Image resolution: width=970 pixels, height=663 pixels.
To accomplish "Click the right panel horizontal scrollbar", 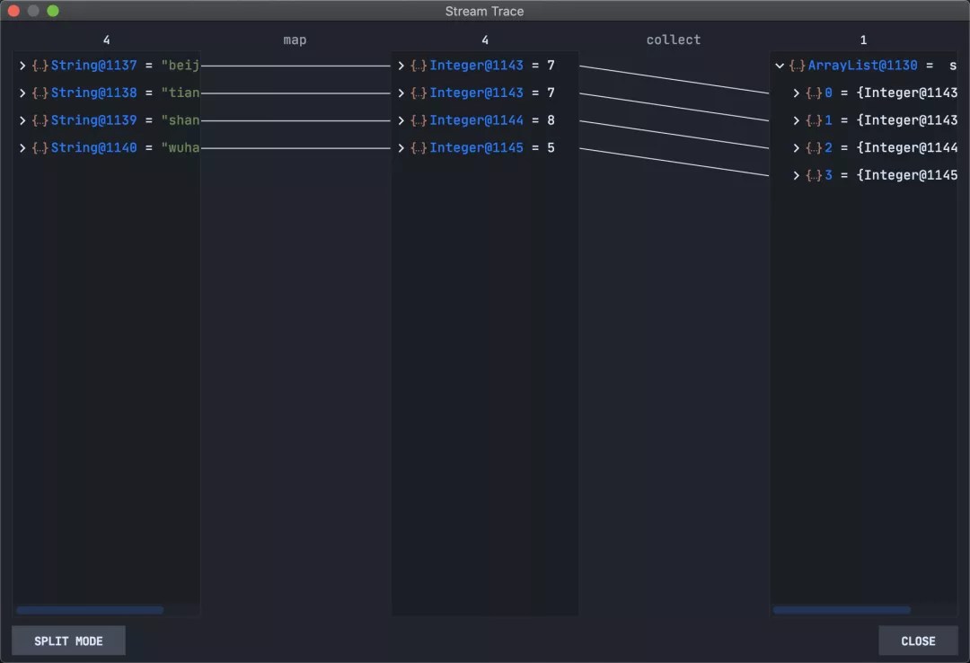I will 842,610.
